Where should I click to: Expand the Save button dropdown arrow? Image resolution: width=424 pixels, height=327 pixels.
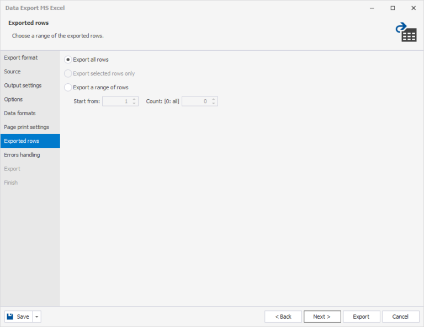coord(36,317)
